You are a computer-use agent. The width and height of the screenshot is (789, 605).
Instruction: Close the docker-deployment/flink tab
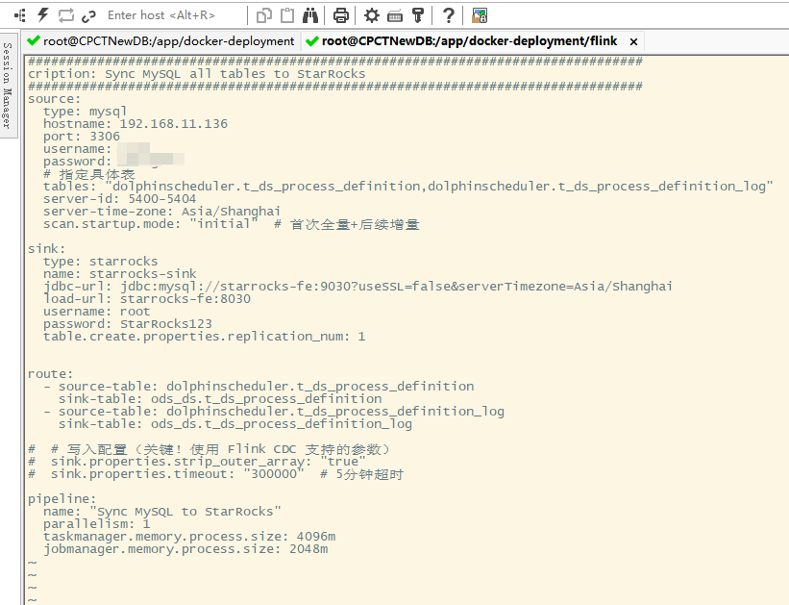pyautogui.click(x=632, y=41)
